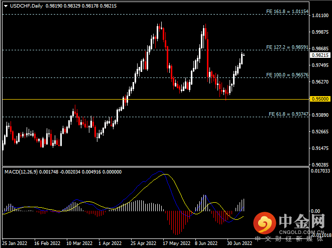Click the 0.90285 price scale value
332x248 pixels.
click(320, 164)
